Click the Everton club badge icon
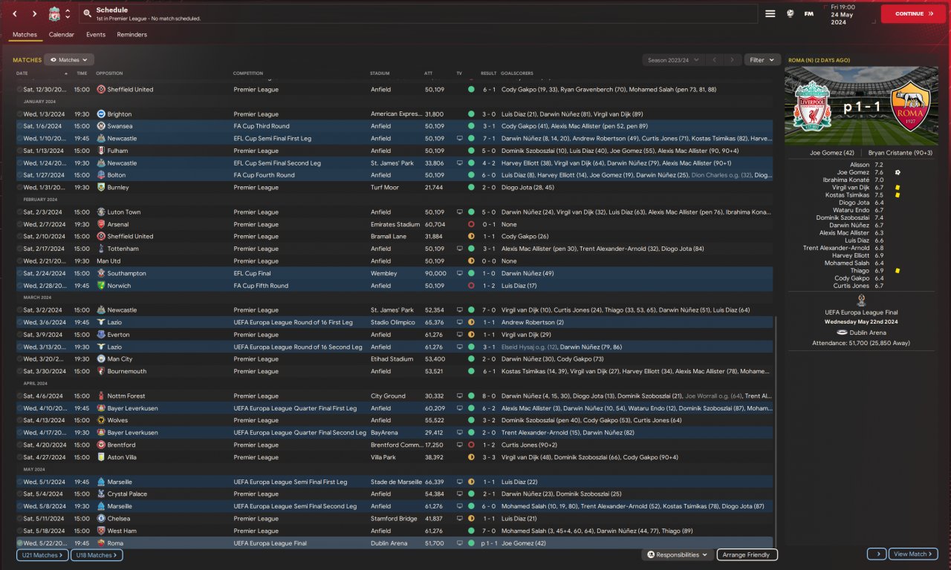The height and width of the screenshot is (570, 951). click(101, 335)
